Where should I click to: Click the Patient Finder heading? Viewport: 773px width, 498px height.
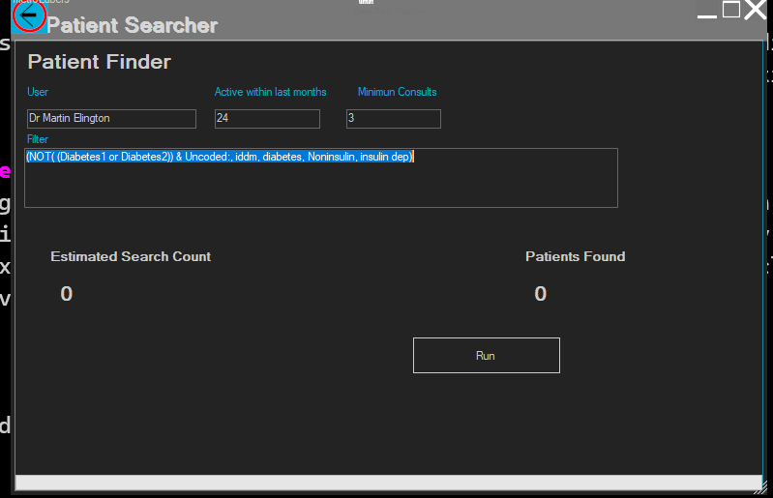point(99,62)
